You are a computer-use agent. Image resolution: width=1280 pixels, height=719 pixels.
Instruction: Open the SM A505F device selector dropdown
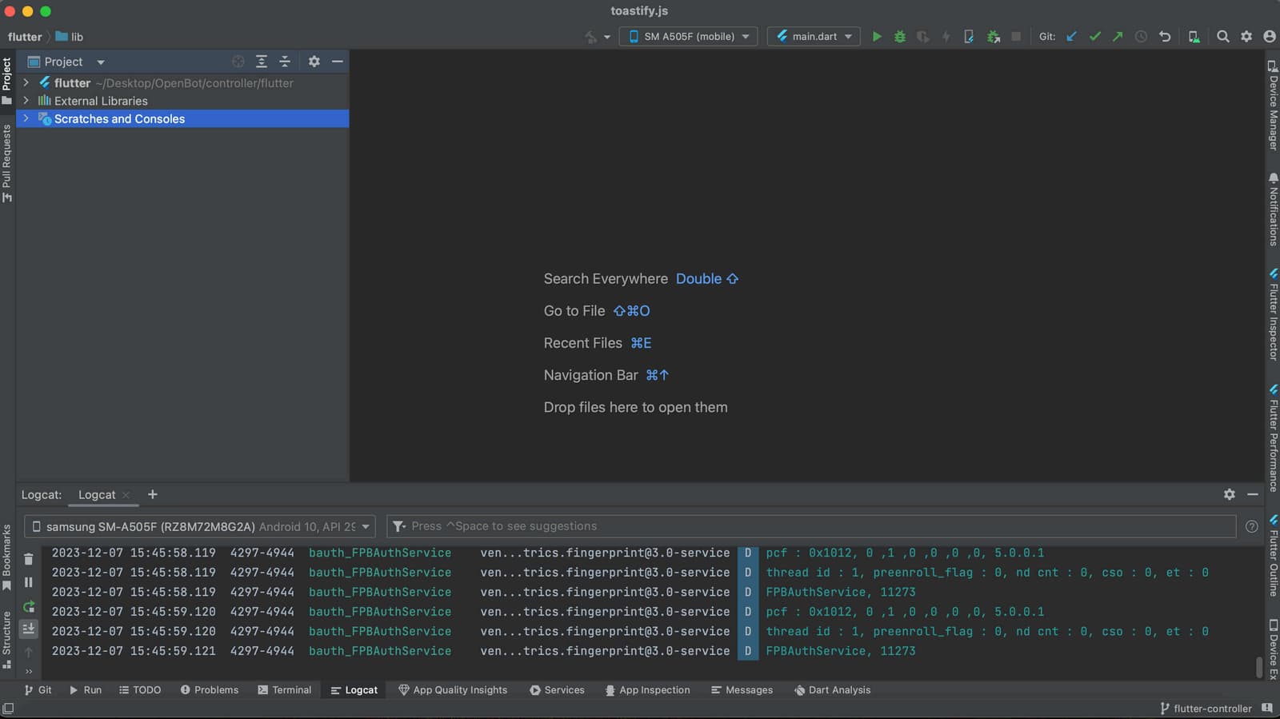pyautogui.click(x=689, y=37)
